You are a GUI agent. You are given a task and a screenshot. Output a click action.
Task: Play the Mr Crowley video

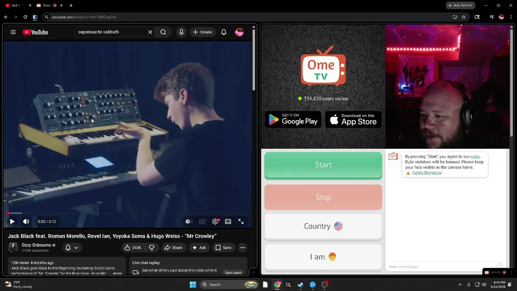pyautogui.click(x=12, y=221)
